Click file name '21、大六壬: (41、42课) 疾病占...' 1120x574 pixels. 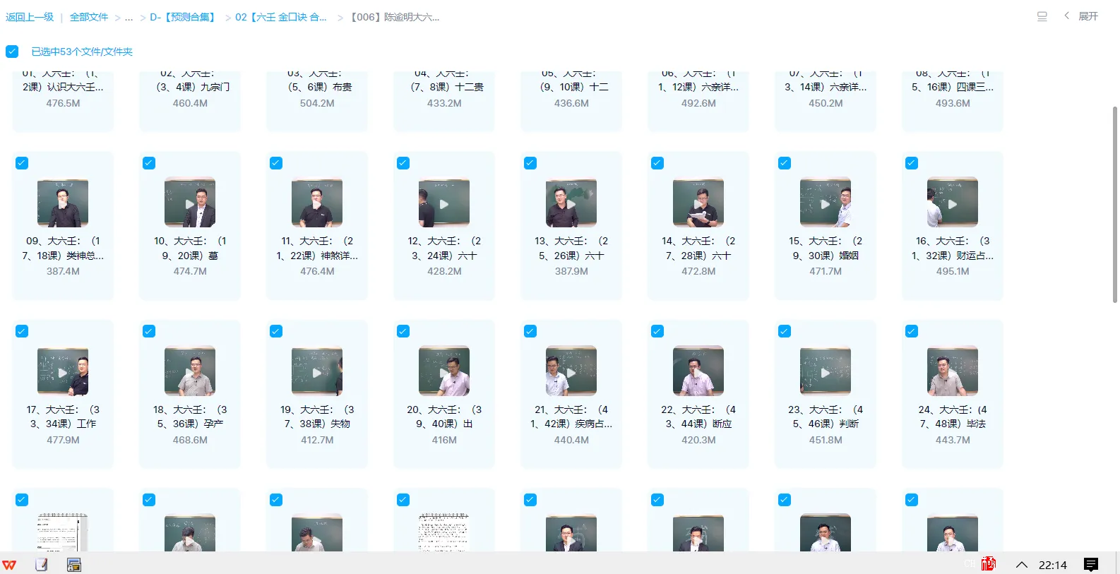(571, 417)
